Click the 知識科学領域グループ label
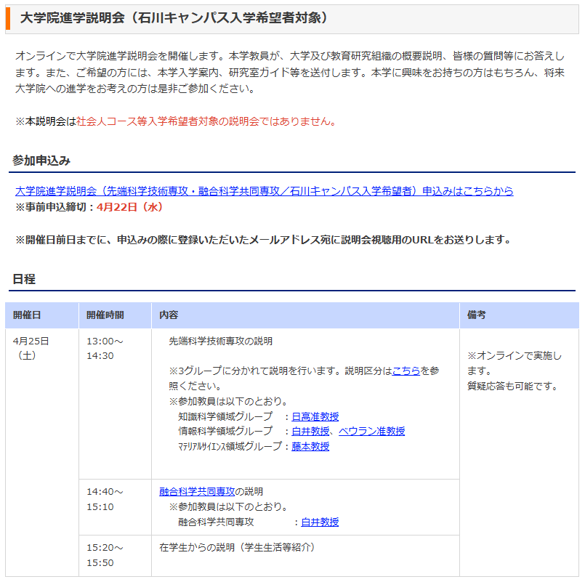This screenshot has width=585, height=582. (x=225, y=416)
